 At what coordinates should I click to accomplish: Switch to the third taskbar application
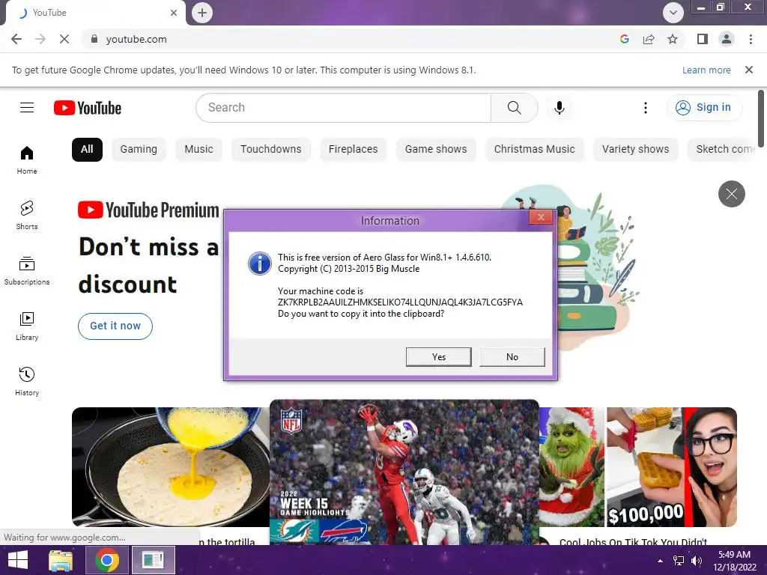pos(153,560)
